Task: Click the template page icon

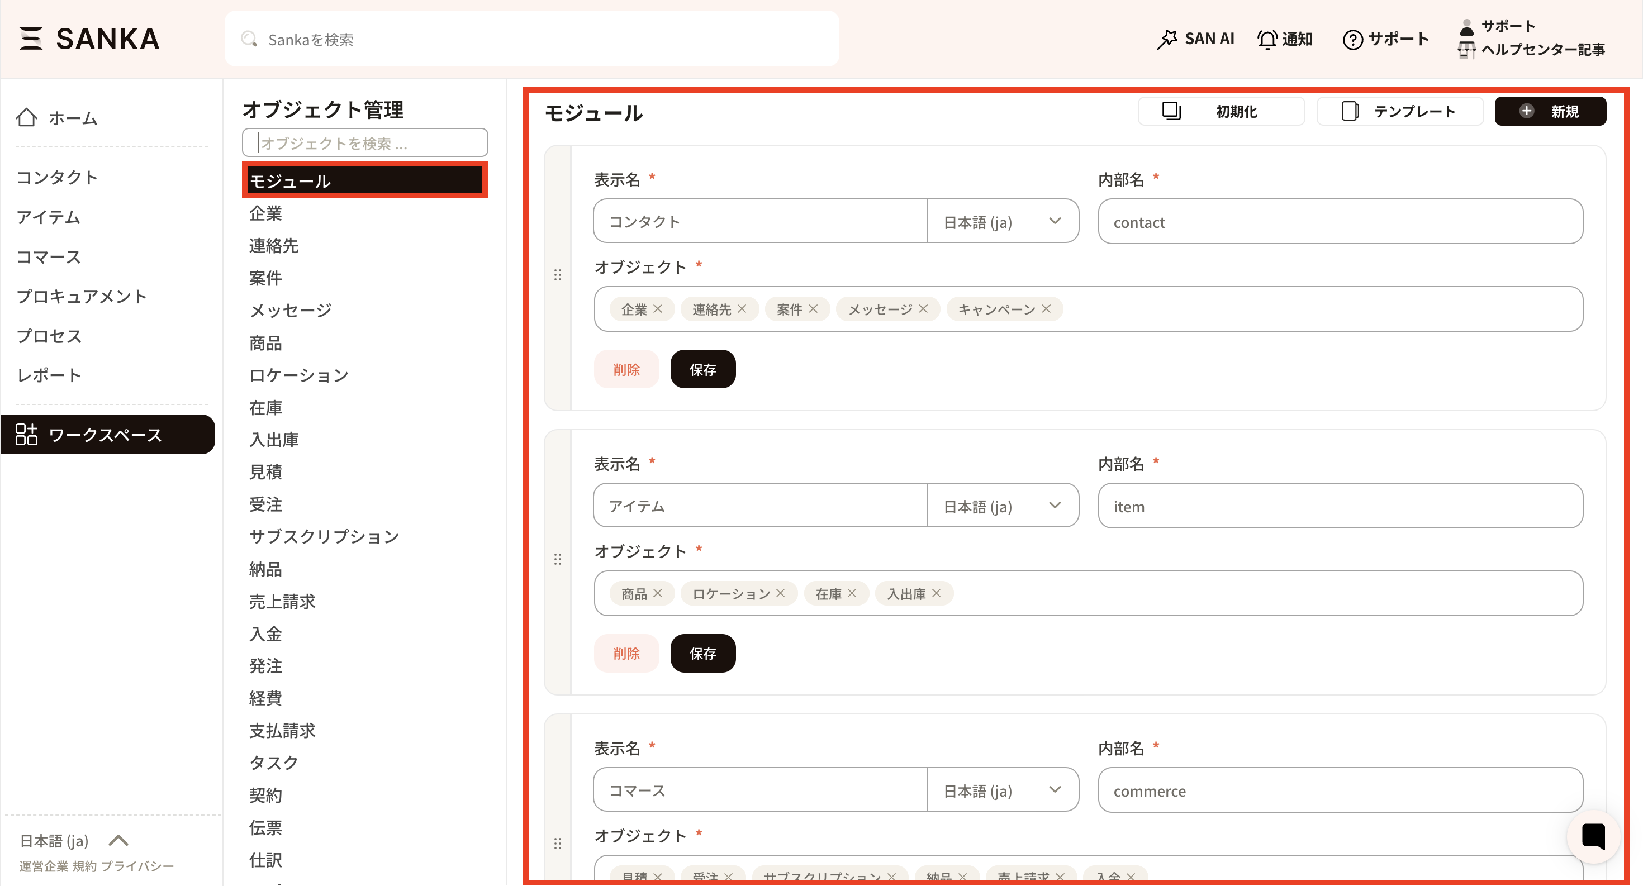Action: pyautogui.click(x=1350, y=111)
